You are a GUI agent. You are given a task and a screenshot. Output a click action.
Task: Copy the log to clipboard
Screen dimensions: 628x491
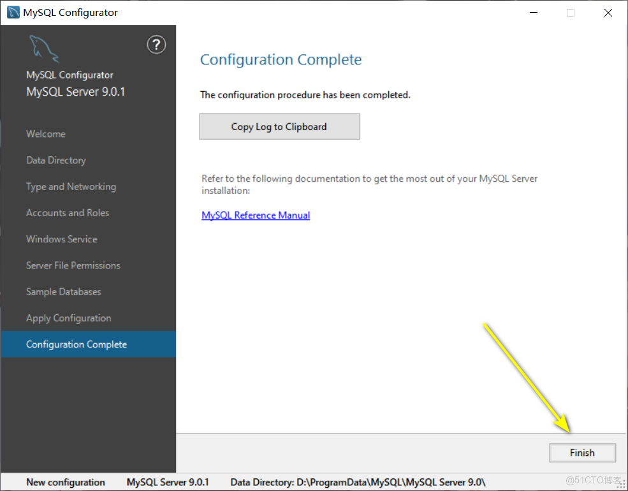click(279, 126)
